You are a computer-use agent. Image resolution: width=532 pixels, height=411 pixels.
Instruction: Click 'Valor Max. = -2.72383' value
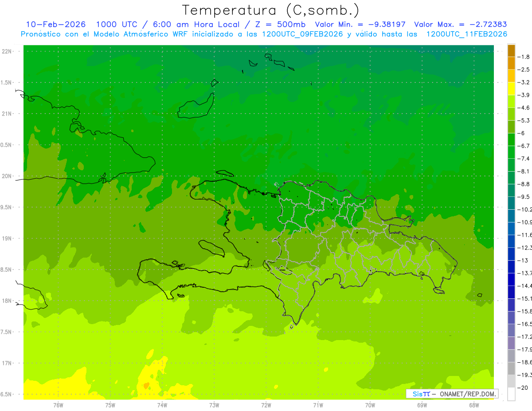(x=460, y=24)
